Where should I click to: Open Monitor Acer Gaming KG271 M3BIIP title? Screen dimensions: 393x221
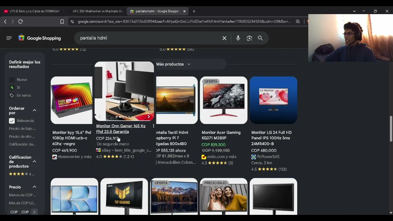(221, 135)
